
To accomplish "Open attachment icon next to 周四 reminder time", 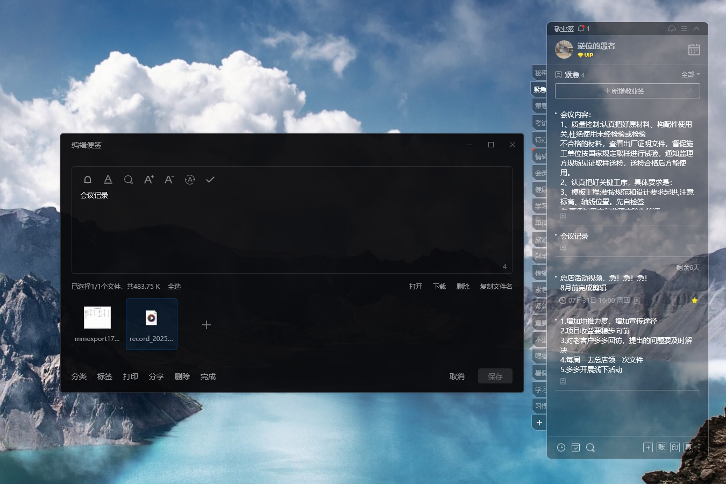I will (x=637, y=301).
